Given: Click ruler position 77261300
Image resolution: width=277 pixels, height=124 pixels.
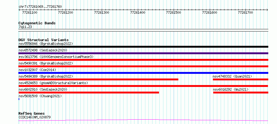Looking at the screenshot, I should pos(101,12).
